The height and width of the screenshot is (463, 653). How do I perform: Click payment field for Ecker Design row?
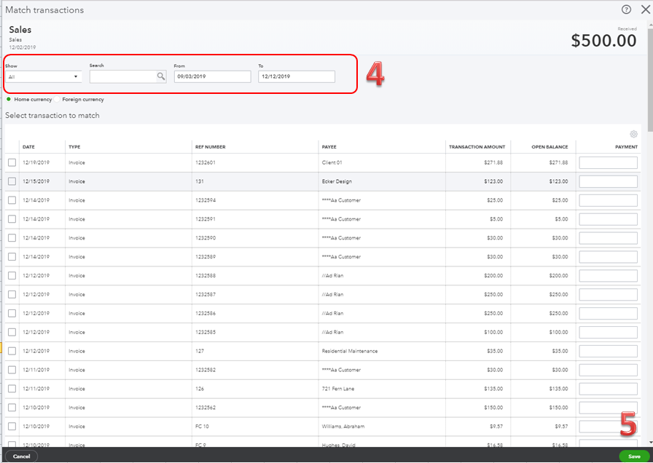point(608,181)
